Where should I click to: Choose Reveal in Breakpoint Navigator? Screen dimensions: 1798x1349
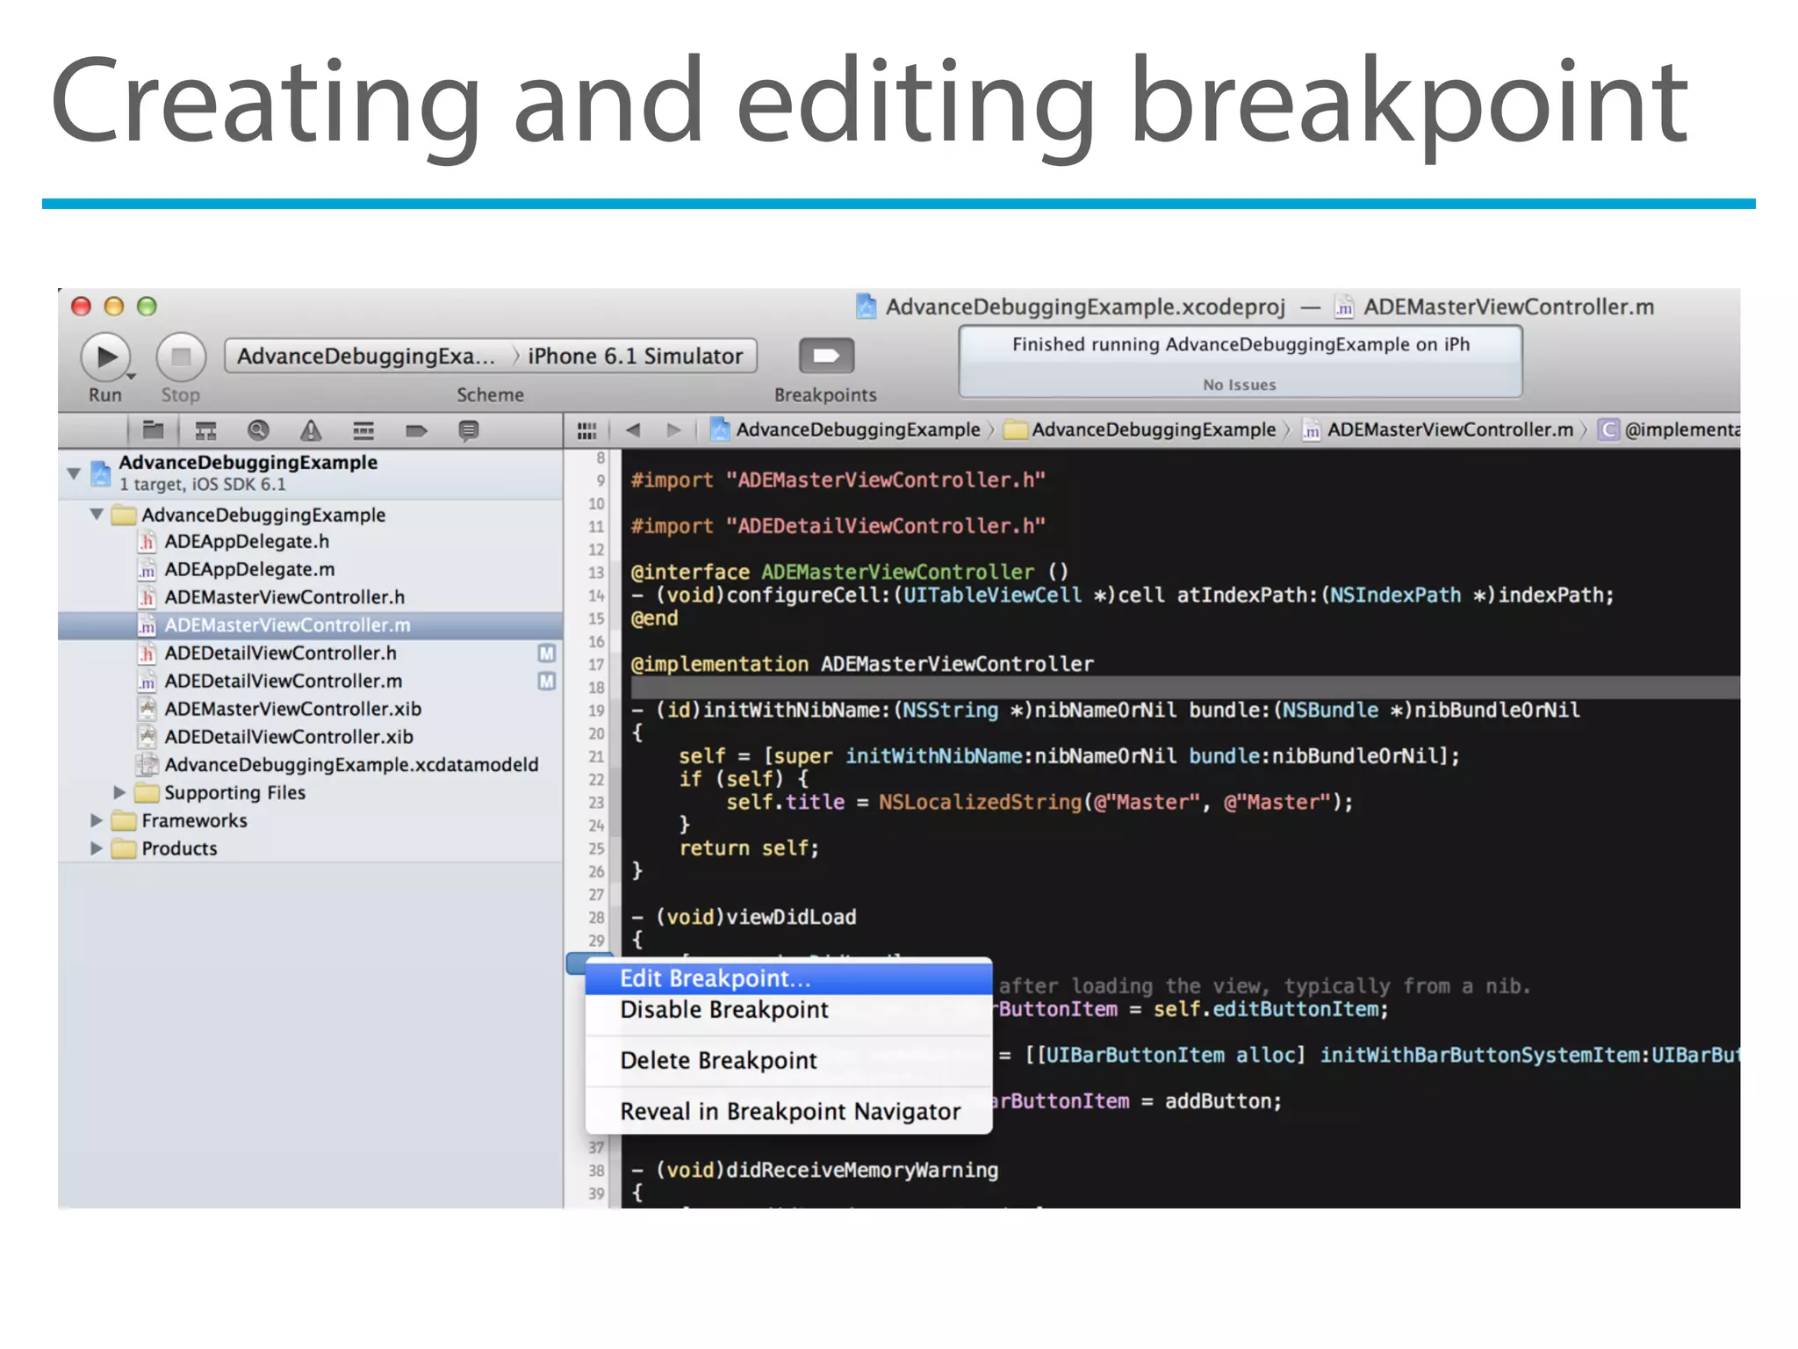pos(788,1112)
